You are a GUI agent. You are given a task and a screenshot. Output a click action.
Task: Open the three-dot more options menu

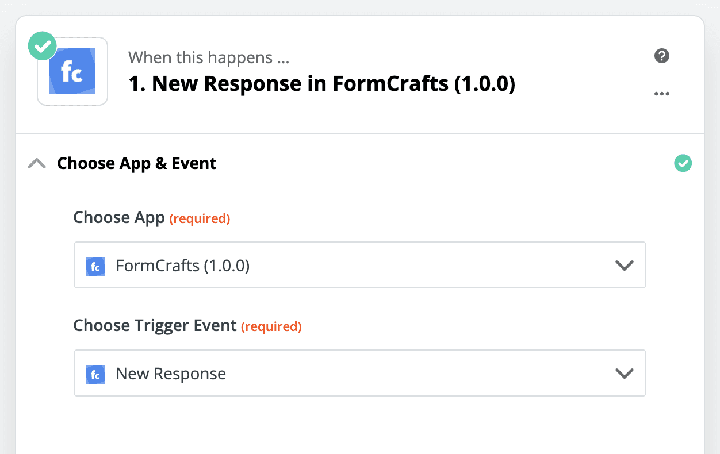point(662,94)
